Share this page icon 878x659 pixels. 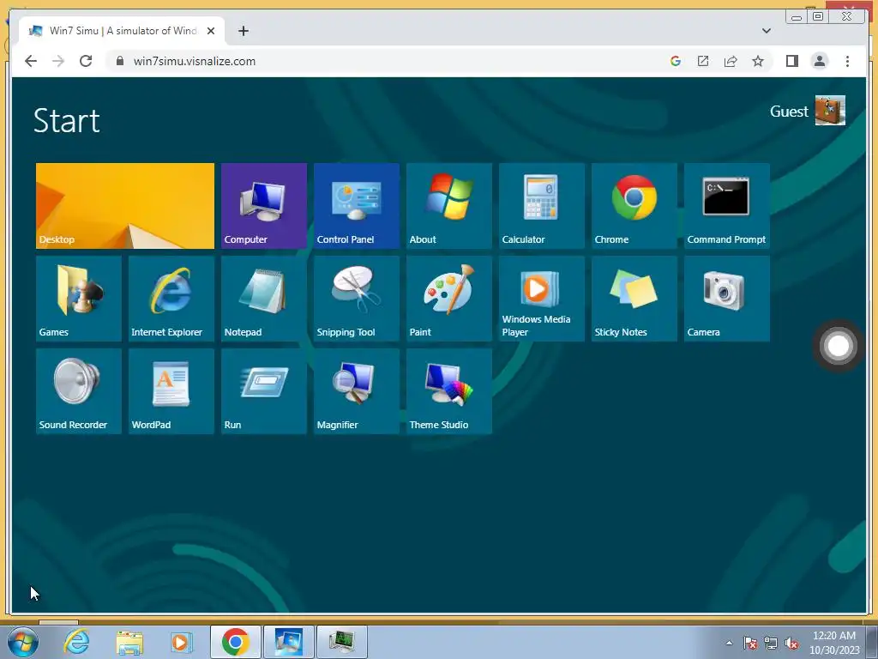[731, 61]
